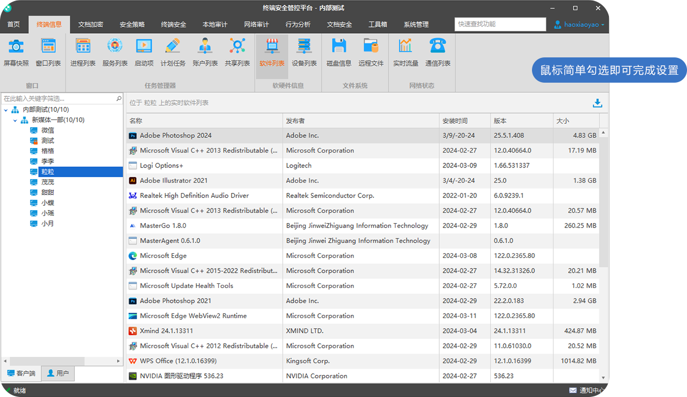Open the 服务列表 services list
Viewport: 687px width, 397px height.
(115, 53)
